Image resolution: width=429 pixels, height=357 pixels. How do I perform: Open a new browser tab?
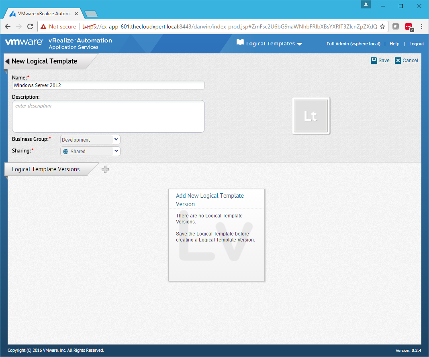coord(92,14)
